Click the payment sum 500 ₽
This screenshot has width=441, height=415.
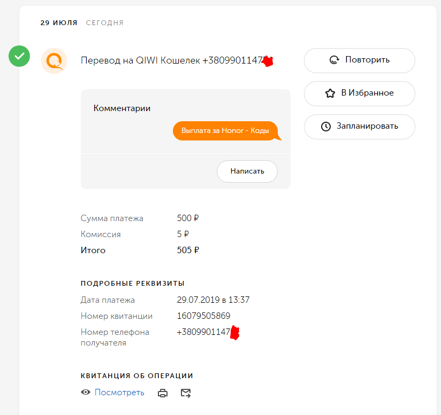[x=188, y=218]
